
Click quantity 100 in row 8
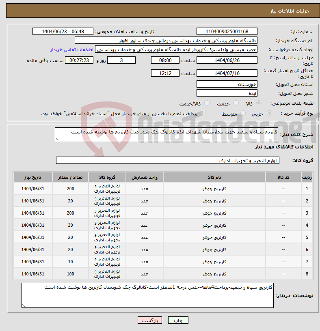(x=70, y=274)
